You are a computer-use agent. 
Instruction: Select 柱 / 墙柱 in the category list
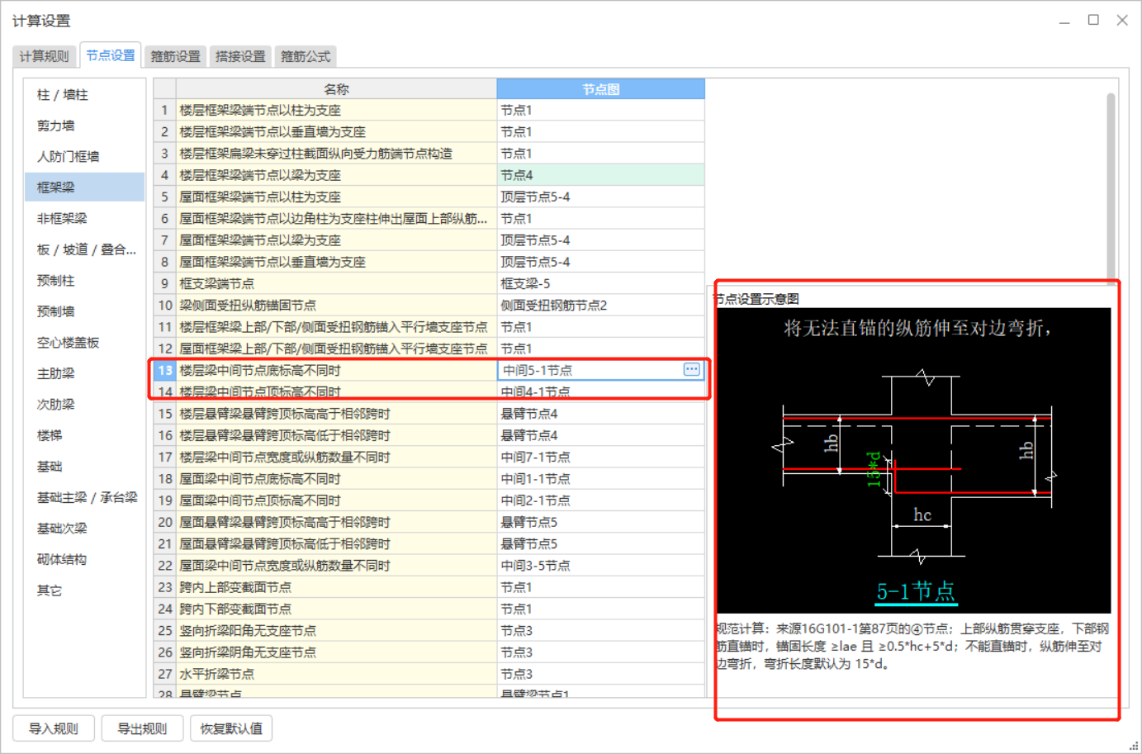(84, 95)
